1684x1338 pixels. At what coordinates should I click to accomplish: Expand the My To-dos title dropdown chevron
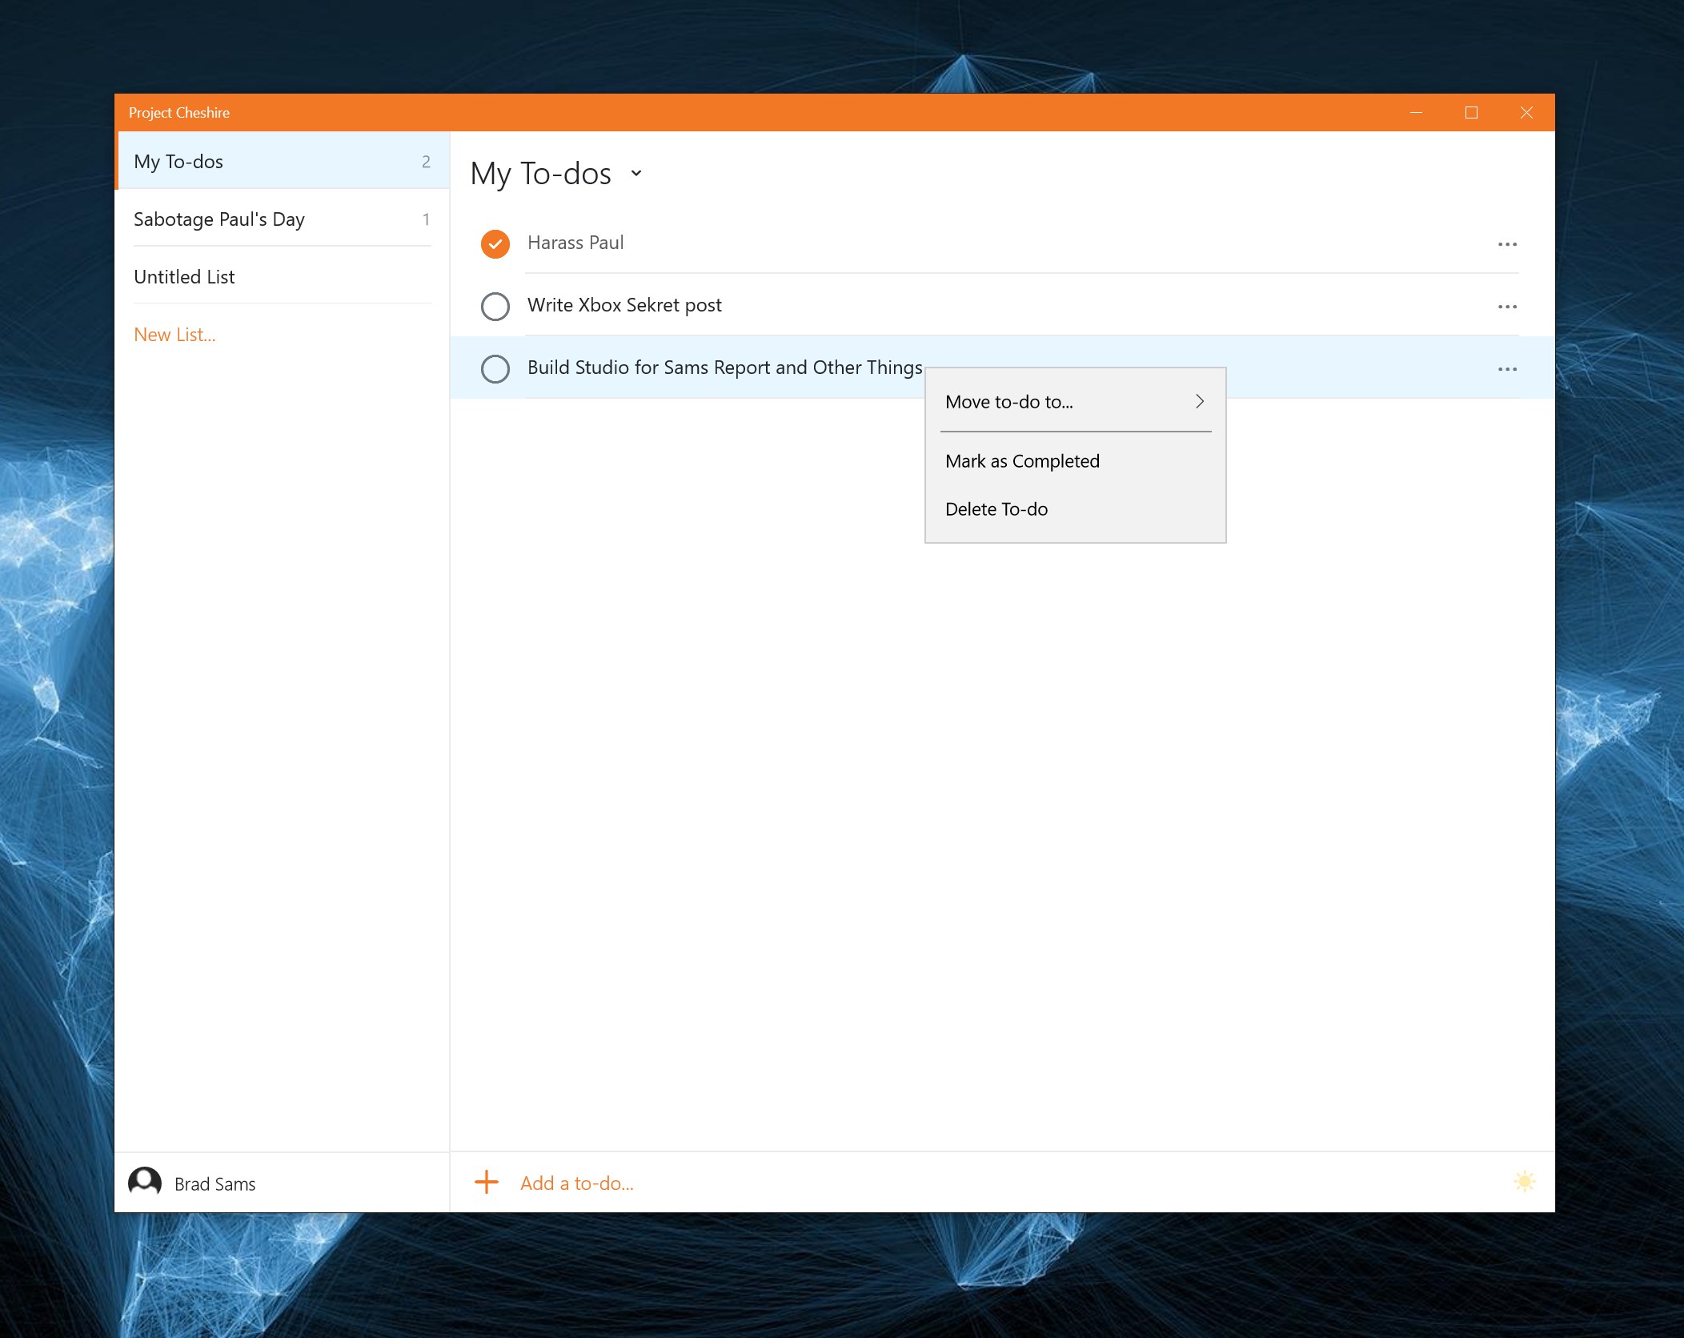636,173
